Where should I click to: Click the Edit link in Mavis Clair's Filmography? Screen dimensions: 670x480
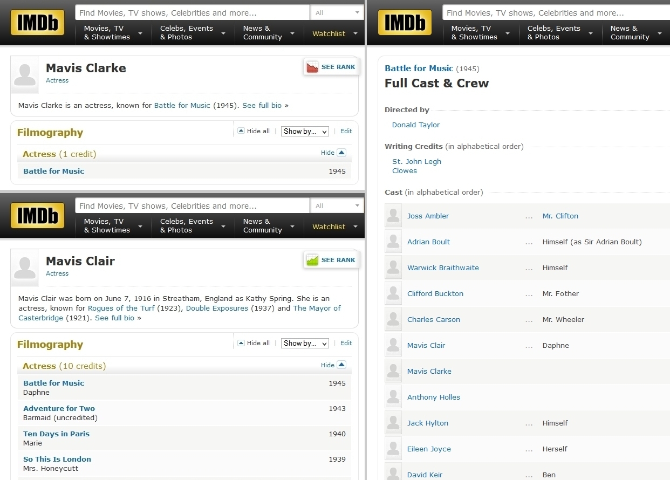point(346,343)
